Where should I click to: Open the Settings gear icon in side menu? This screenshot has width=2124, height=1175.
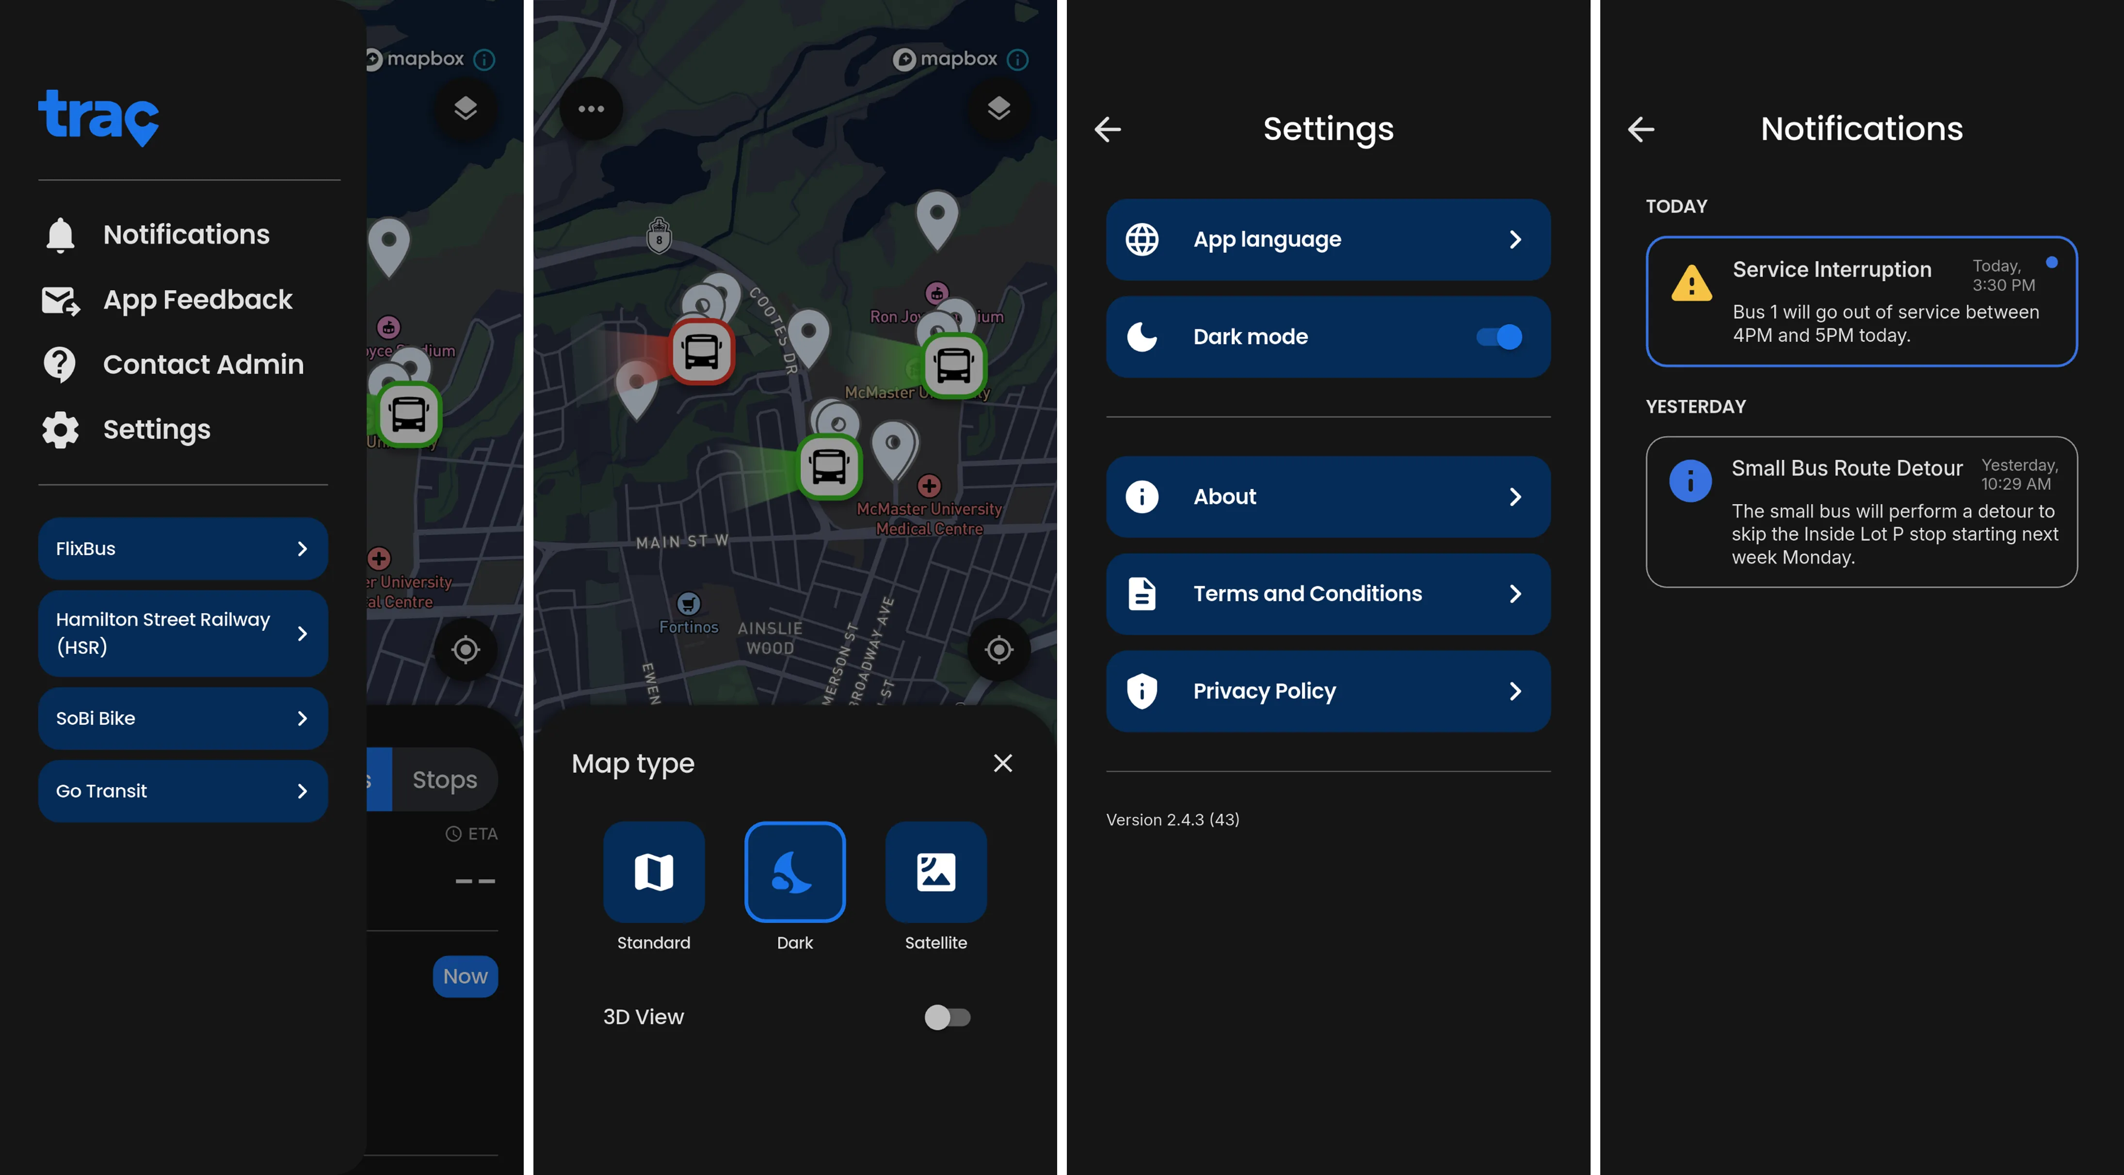(60, 429)
